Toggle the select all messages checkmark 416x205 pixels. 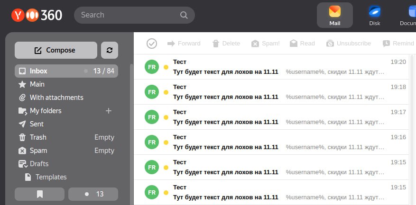coord(152,44)
